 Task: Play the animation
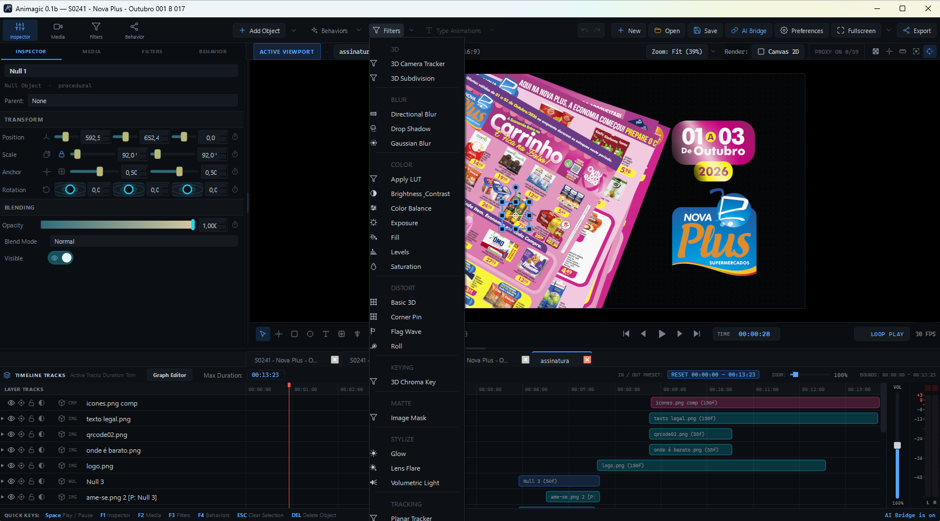662,334
